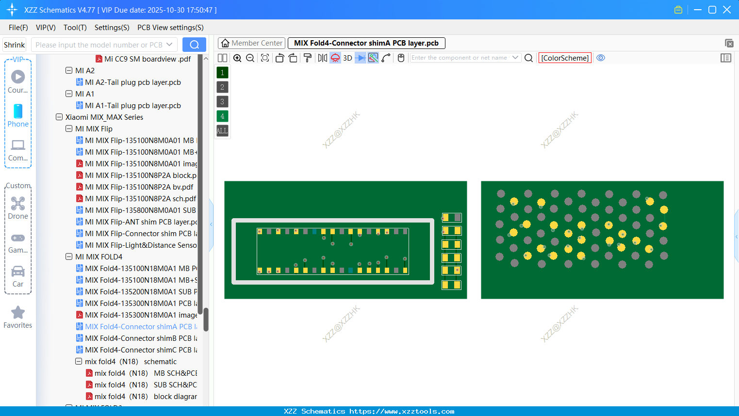Open the File(F) menu
The image size is (739, 416).
click(x=18, y=28)
